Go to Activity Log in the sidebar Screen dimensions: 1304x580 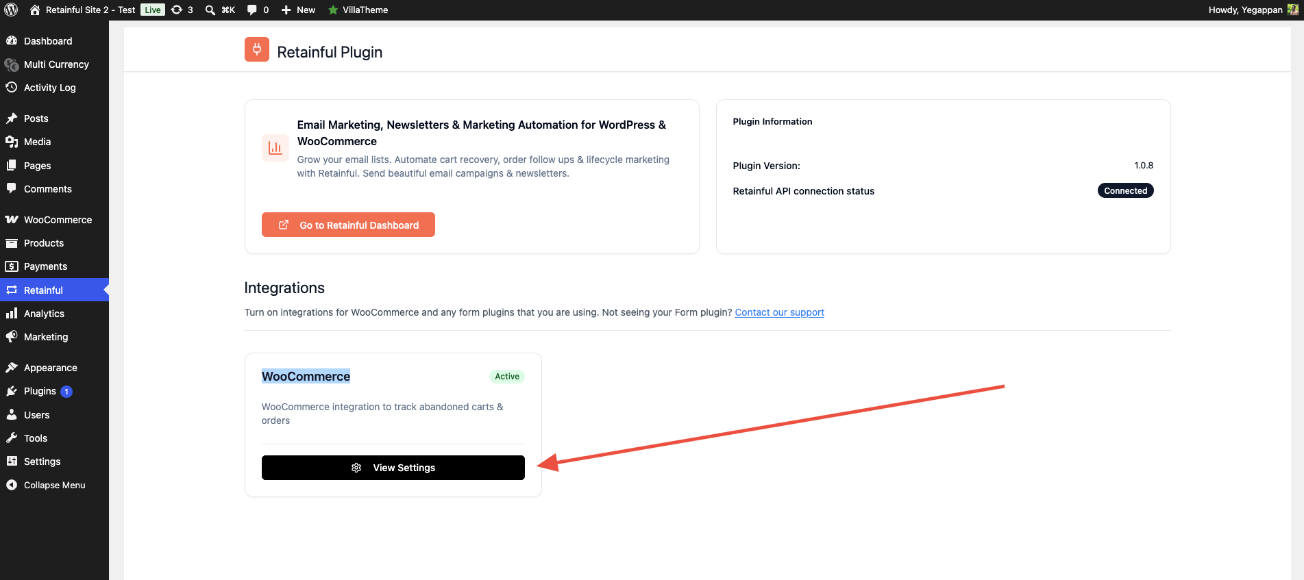(x=54, y=88)
